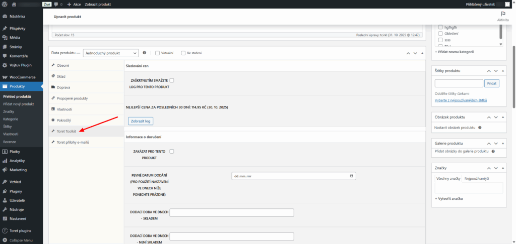The image size is (516, 244).
Task: Open calendar picker in date field
Action: (351, 176)
